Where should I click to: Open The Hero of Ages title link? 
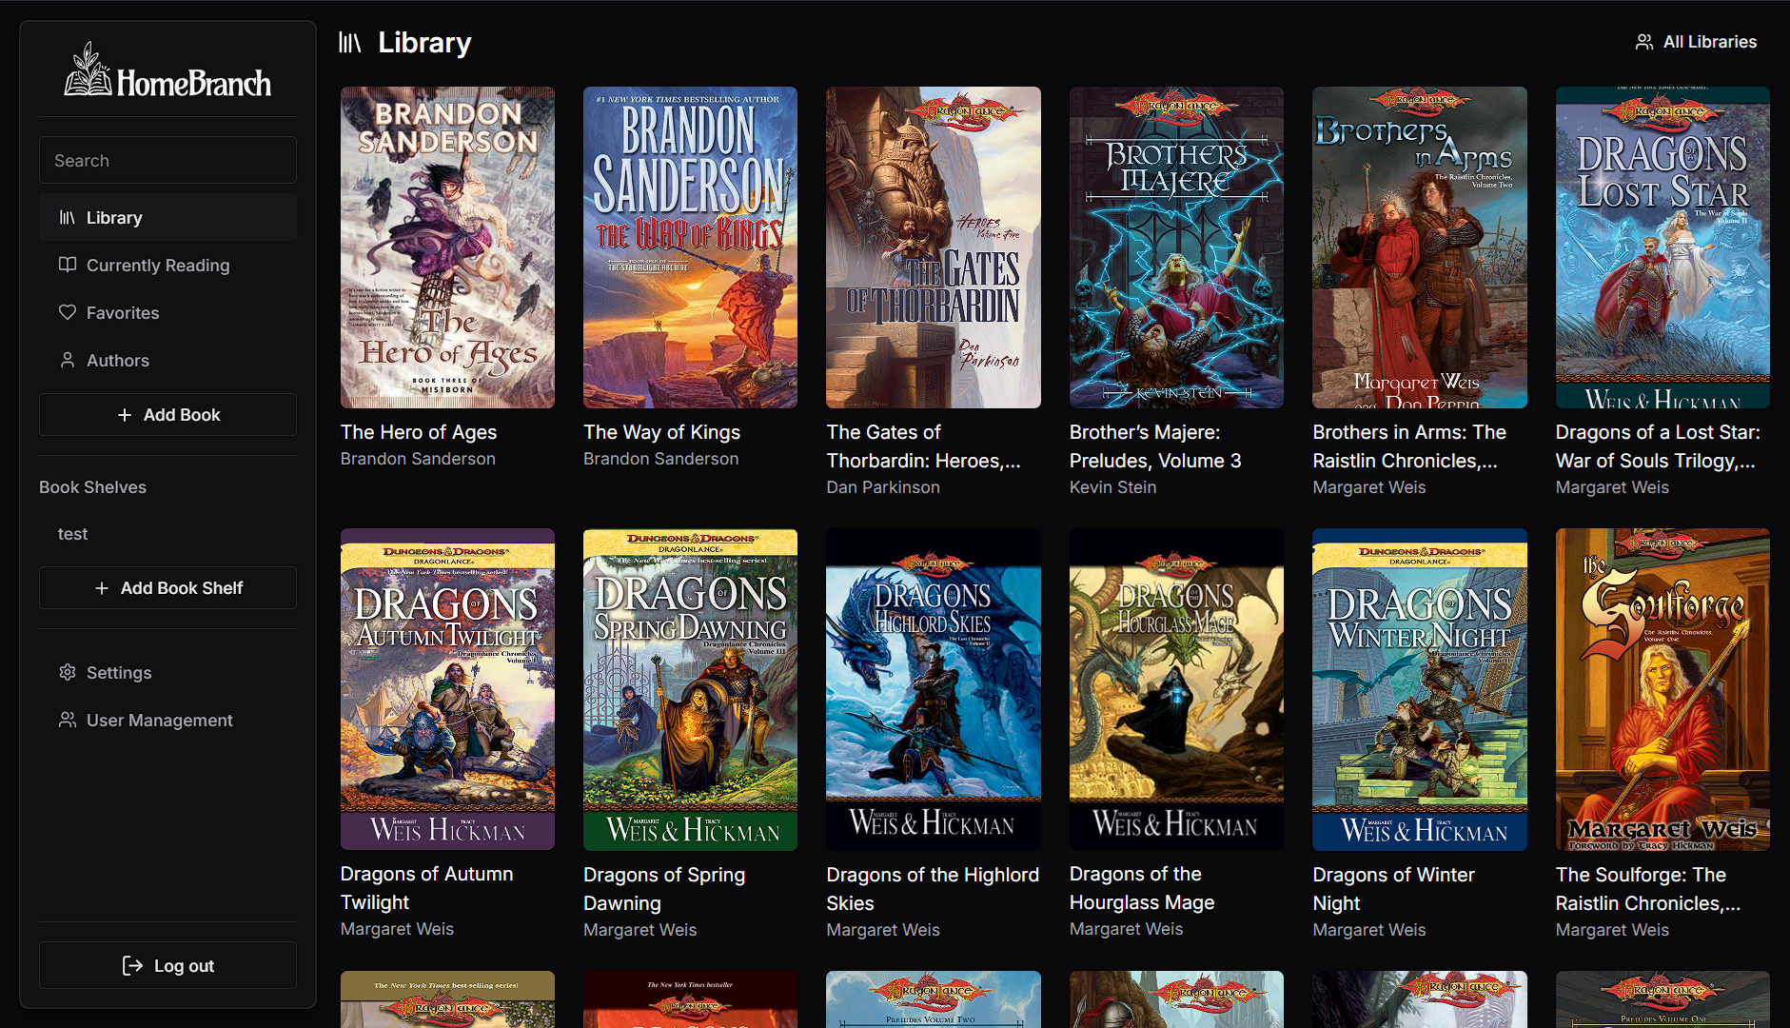pos(419,432)
